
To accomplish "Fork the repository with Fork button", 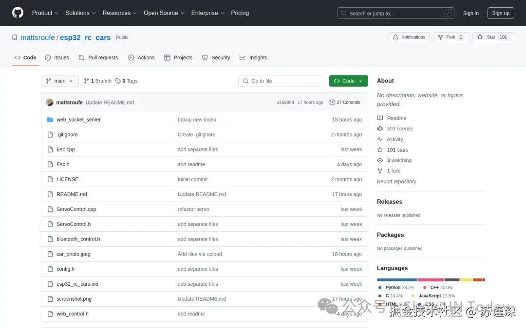I will click(451, 37).
